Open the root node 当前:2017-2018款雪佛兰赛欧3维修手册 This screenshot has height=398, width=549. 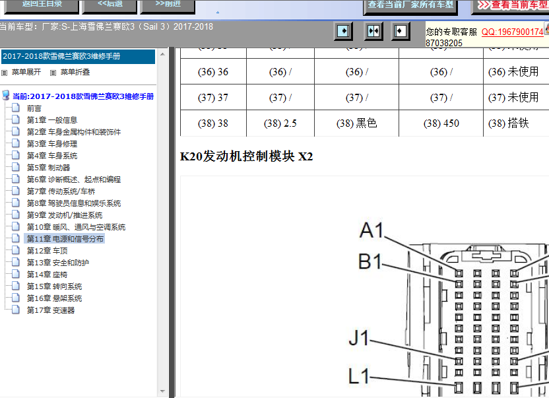83,96
